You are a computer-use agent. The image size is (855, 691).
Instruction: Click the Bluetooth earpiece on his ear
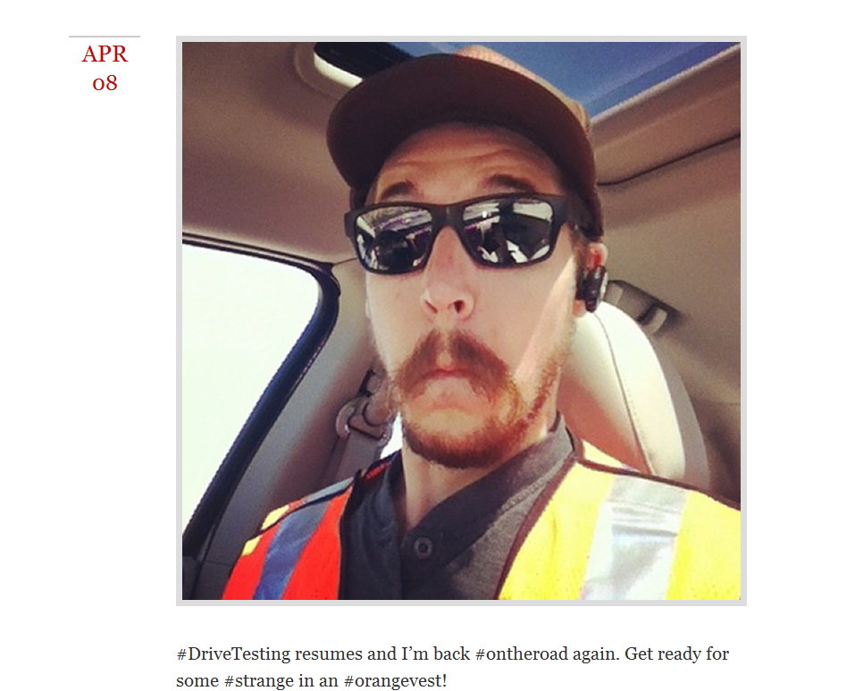(591, 286)
